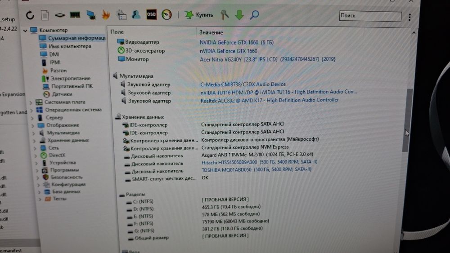Viewport: 450px width, 253px height.
Task: Click the green download arrow icon
Action: [239, 15]
